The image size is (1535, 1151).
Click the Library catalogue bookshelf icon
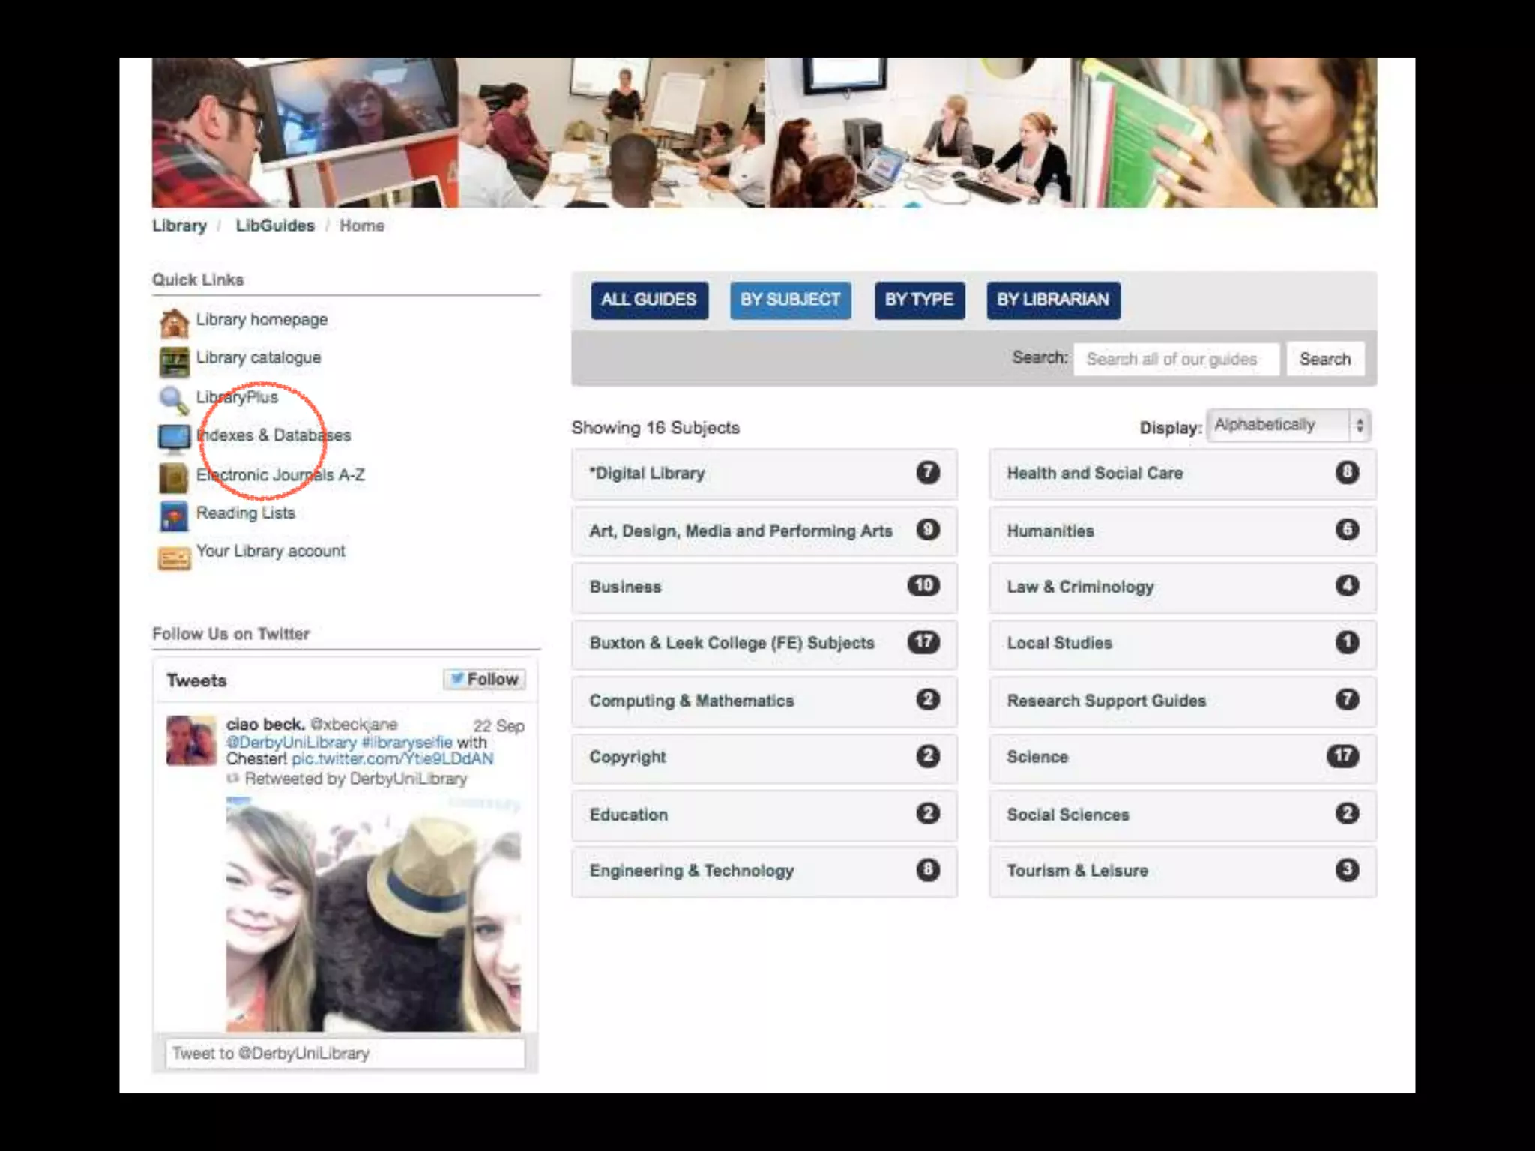(x=174, y=362)
